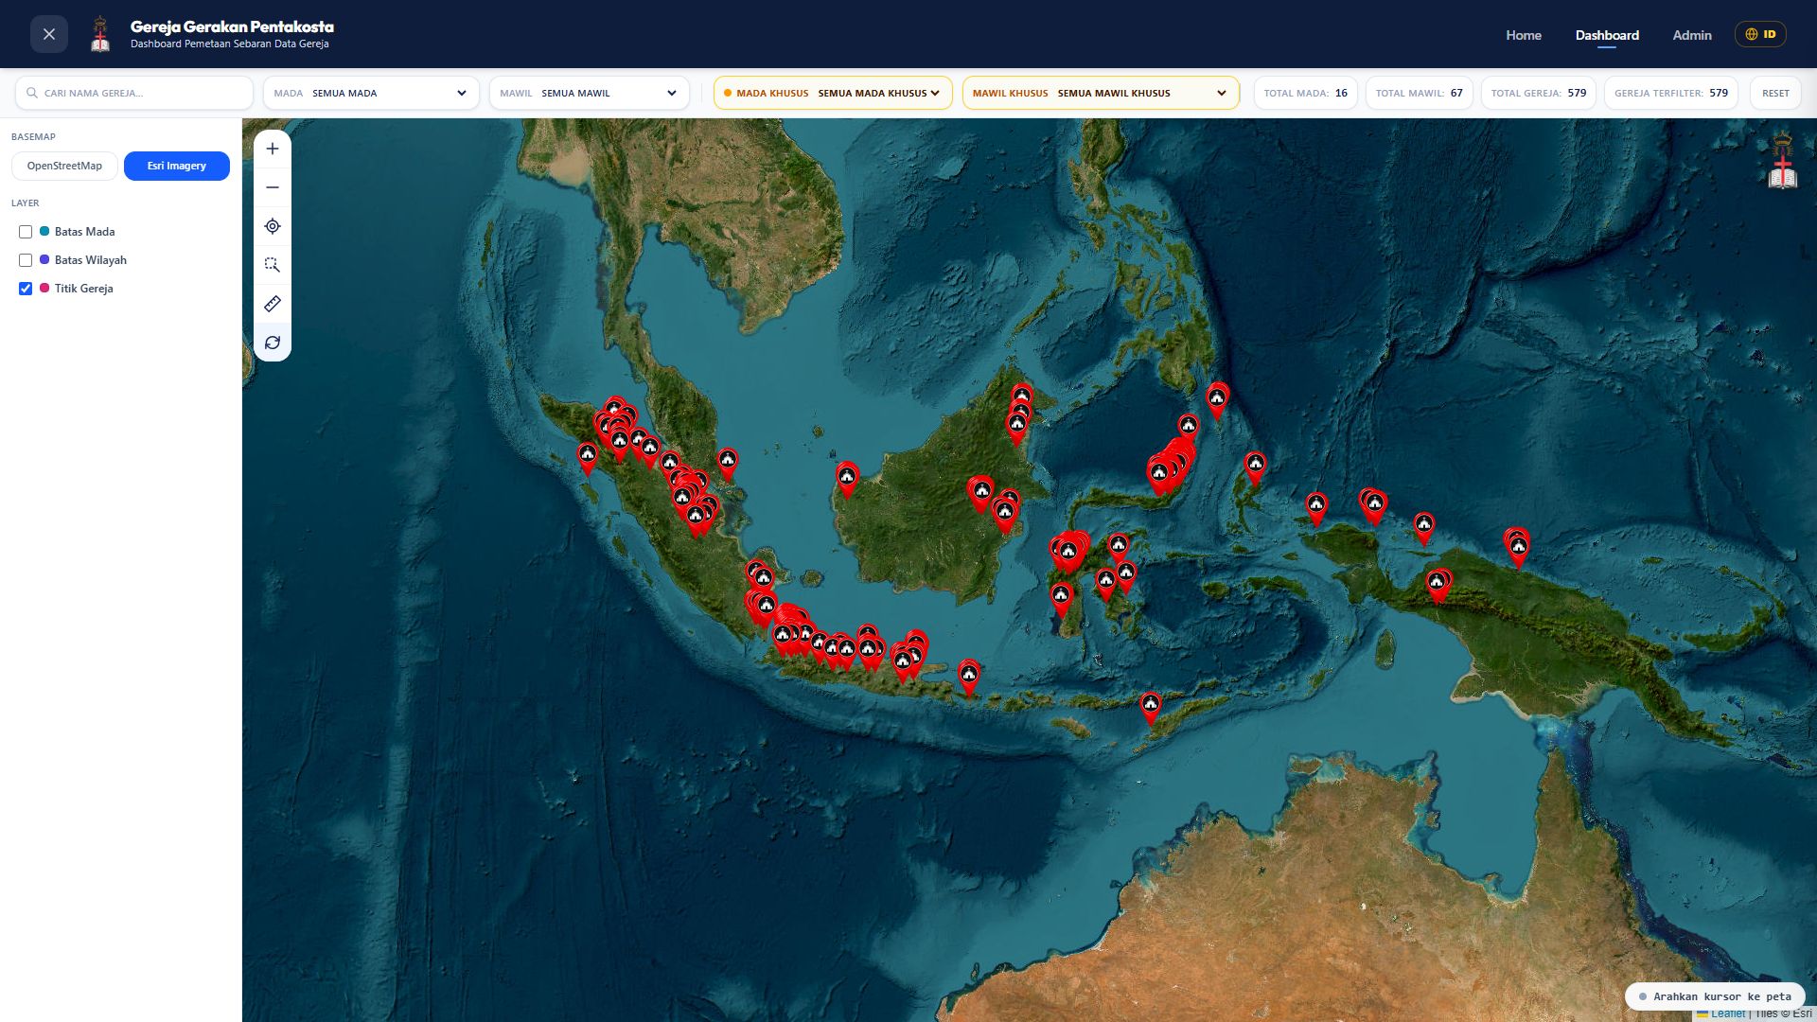This screenshot has height=1022, width=1817.
Task: Click the refresh map icon
Action: pos(273,343)
